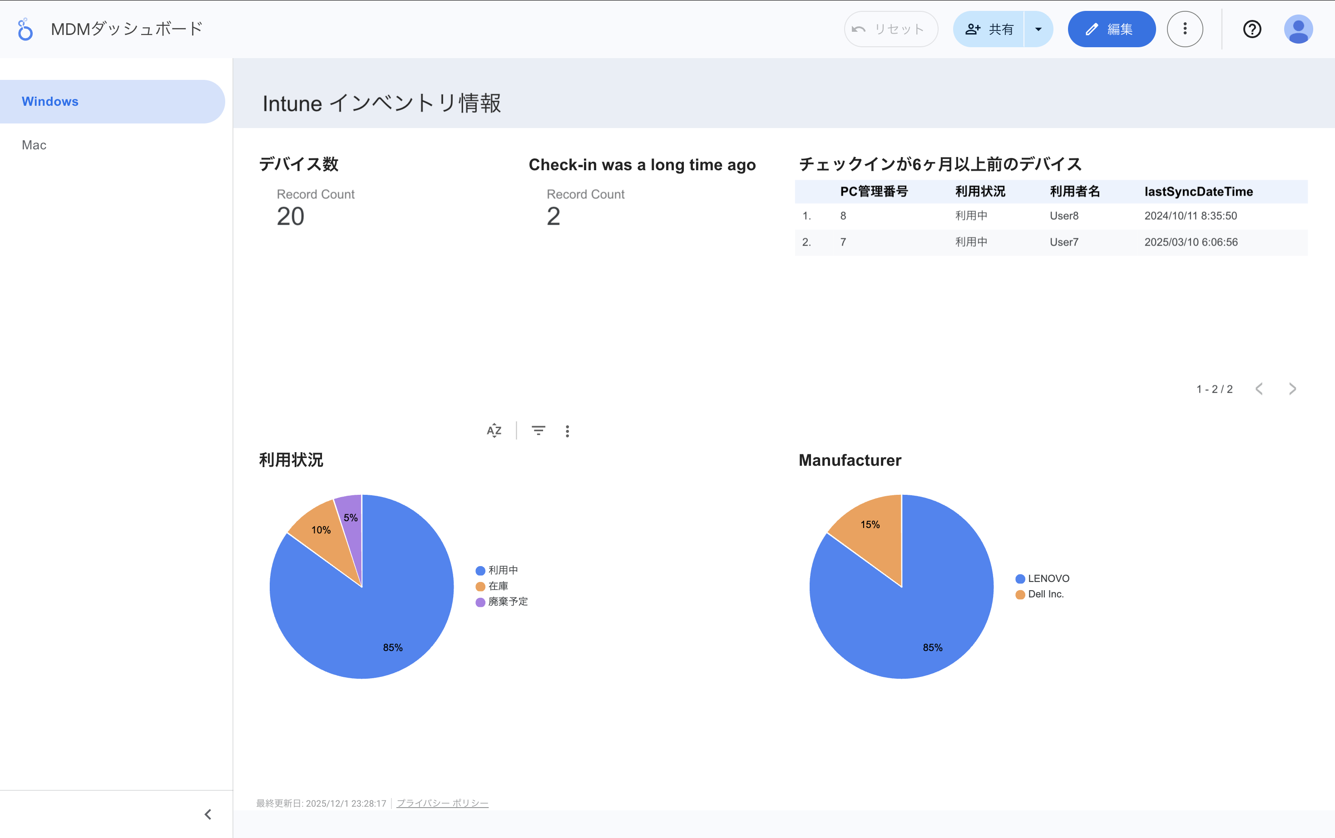Click the AZ sort icon on chart

click(x=494, y=431)
